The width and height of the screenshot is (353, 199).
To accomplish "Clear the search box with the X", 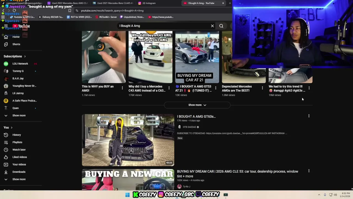I will tap(212, 26).
